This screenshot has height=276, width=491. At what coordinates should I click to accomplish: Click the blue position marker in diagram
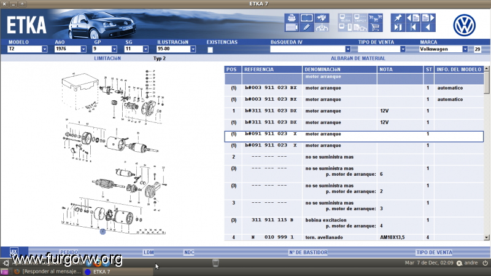coord(102,232)
